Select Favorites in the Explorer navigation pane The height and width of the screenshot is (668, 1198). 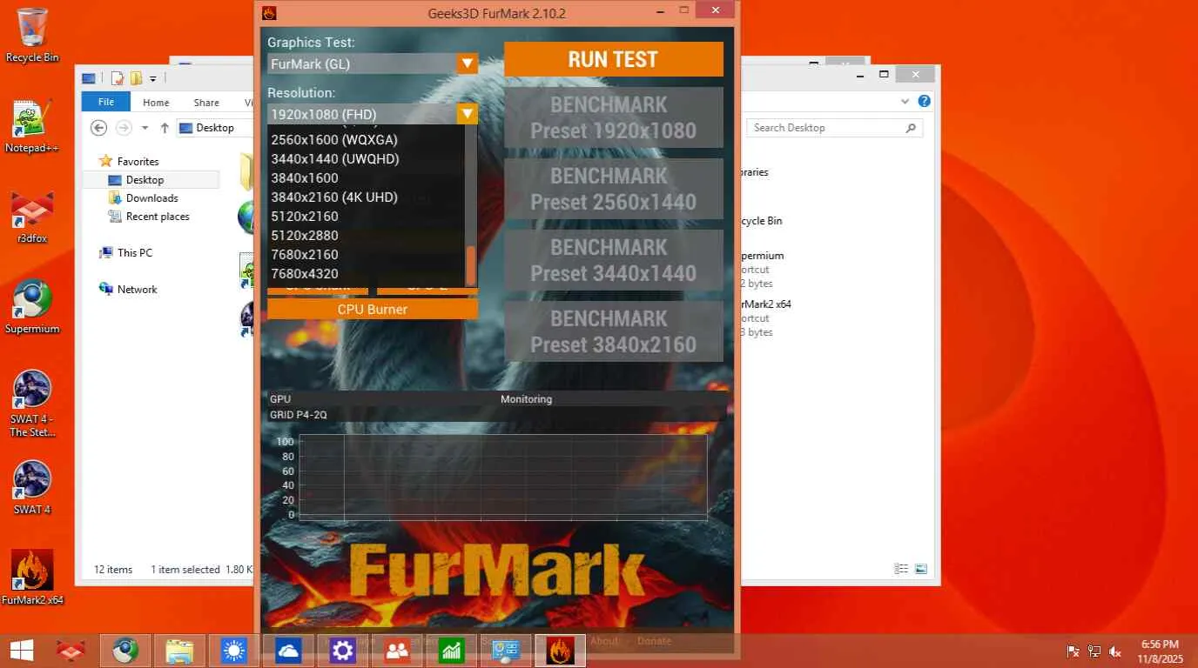(x=138, y=161)
